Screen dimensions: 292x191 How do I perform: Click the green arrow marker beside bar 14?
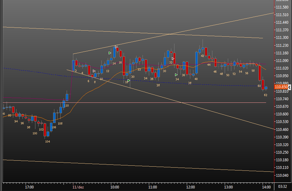pos(110,53)
